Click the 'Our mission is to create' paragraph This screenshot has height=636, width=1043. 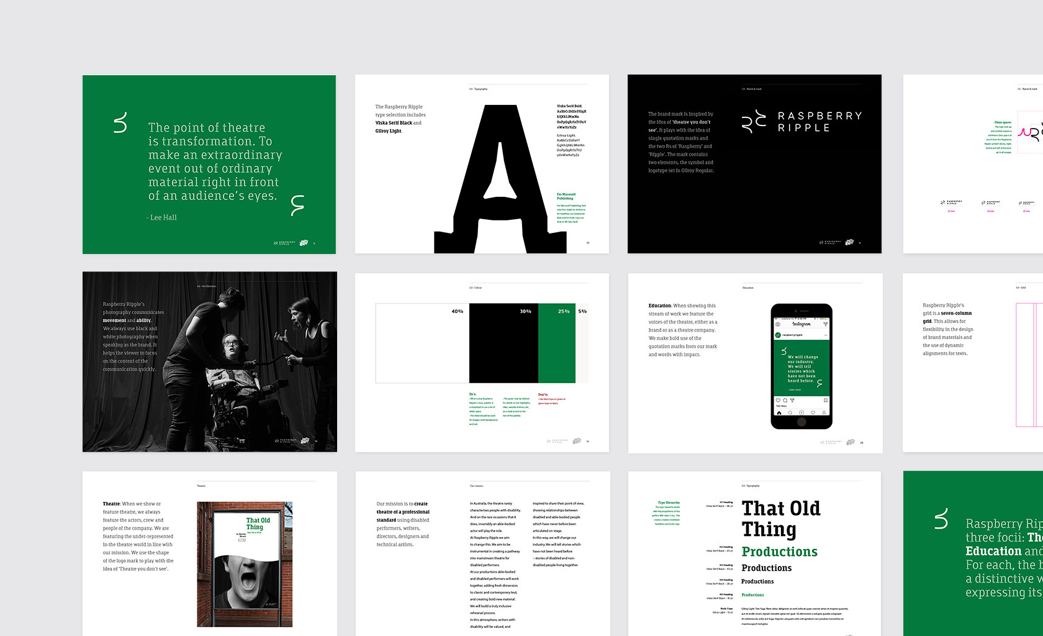[x=403, y=524]
